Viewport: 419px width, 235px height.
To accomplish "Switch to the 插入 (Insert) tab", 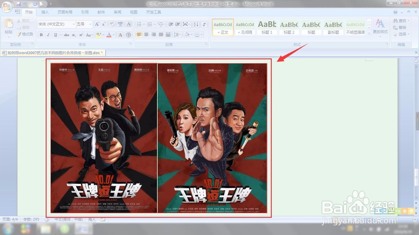I will coord(45,12).
